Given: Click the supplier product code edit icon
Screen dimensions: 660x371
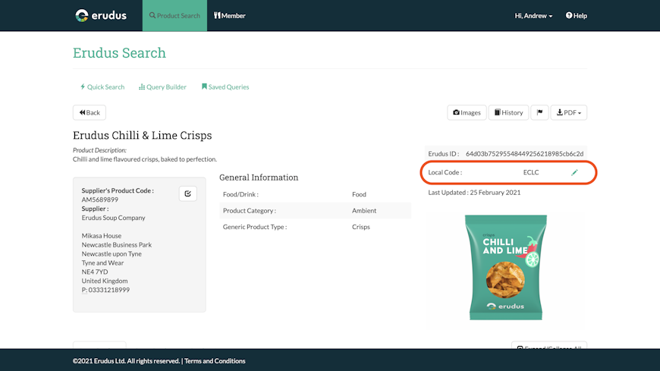Looking at the screenshot, I should [x=187, y=193].
